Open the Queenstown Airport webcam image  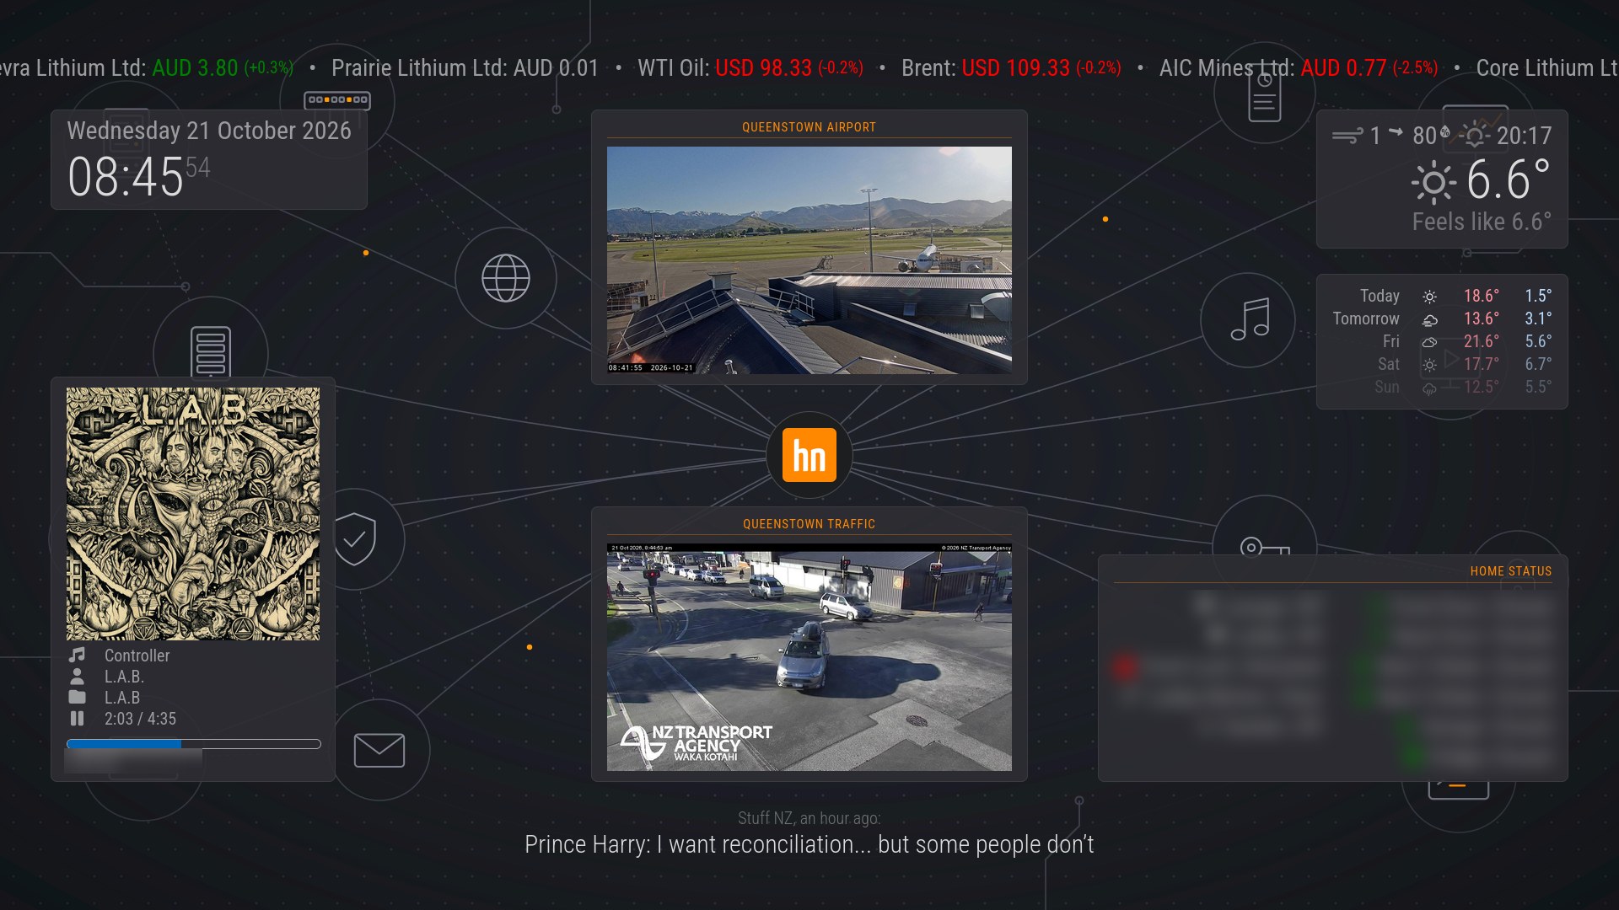809,260
